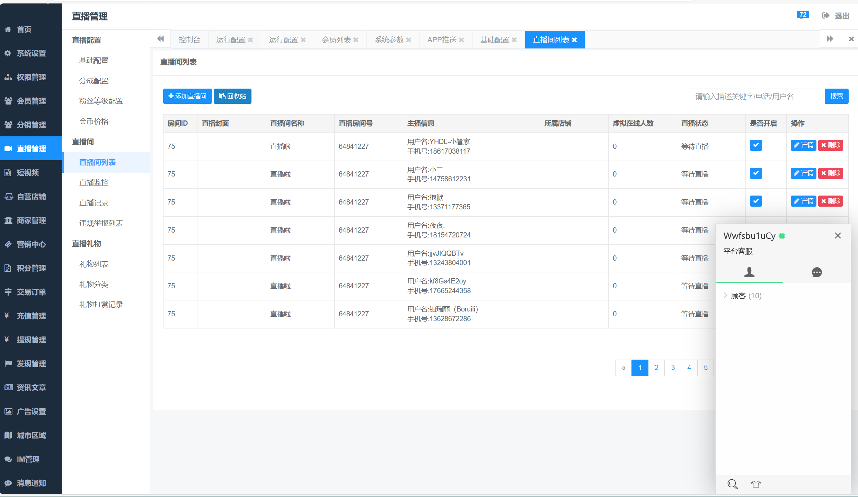Screen dimensions: 858x497
Task: Click the 72 message notification badge
Action: 803,15
